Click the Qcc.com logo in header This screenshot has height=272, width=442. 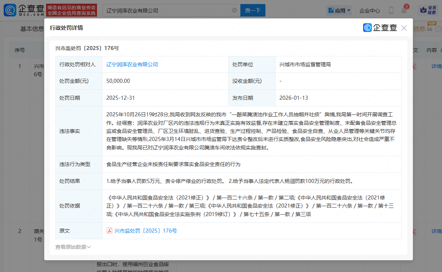24,10
